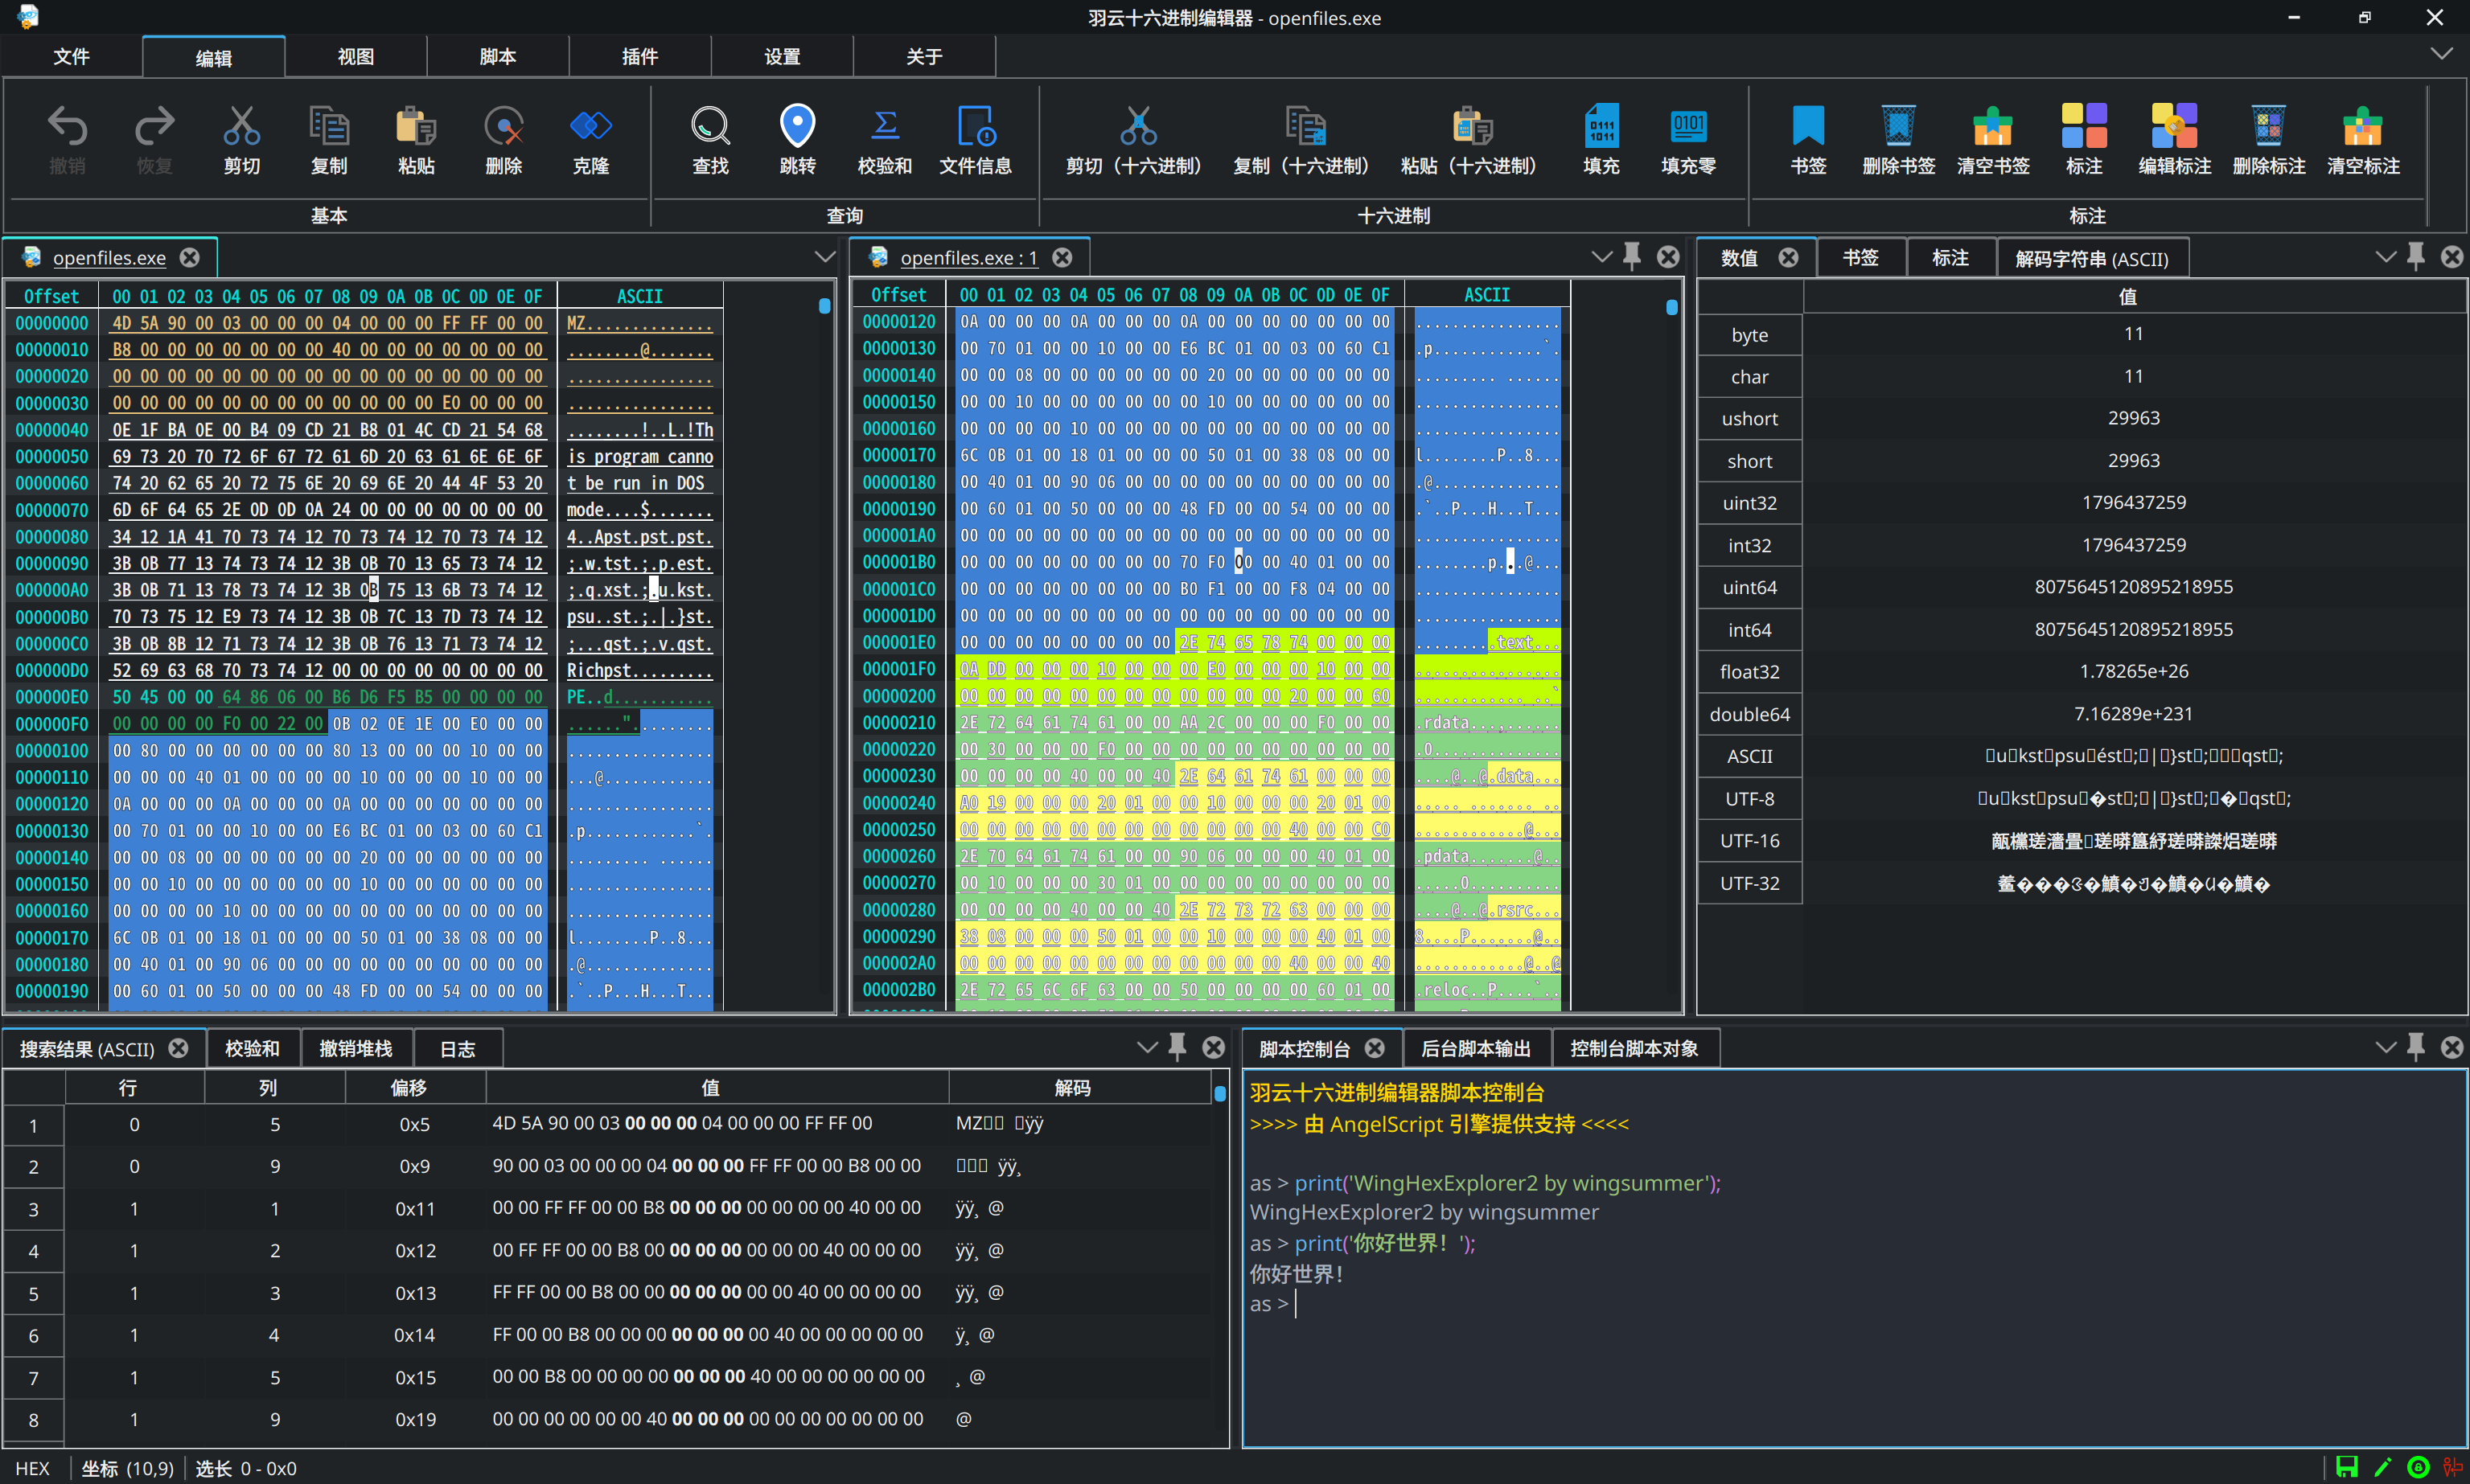Toggle pin on the openfiles.exe : 1 panel
The width and height of the screenshot is (2470, 1484).
[1632, 257]
